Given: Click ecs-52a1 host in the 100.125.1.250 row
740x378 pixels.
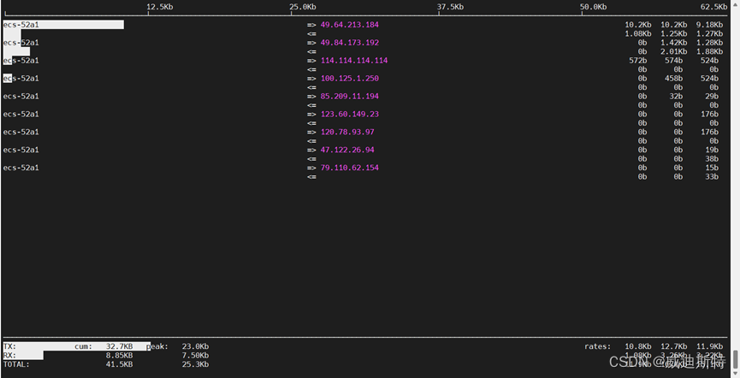Looking at the screenshot, I should click(x=21, y=79).
